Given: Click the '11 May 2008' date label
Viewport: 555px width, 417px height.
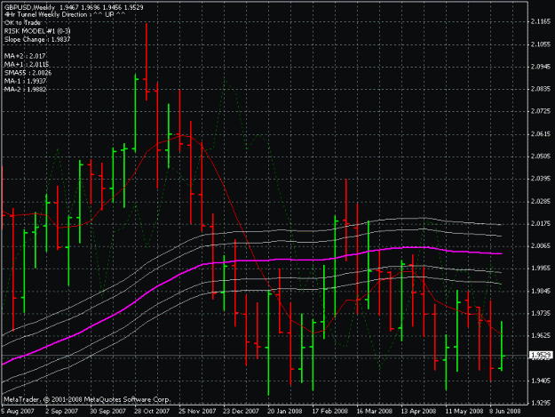Looking at the screenshot, I should click(464, 411).
